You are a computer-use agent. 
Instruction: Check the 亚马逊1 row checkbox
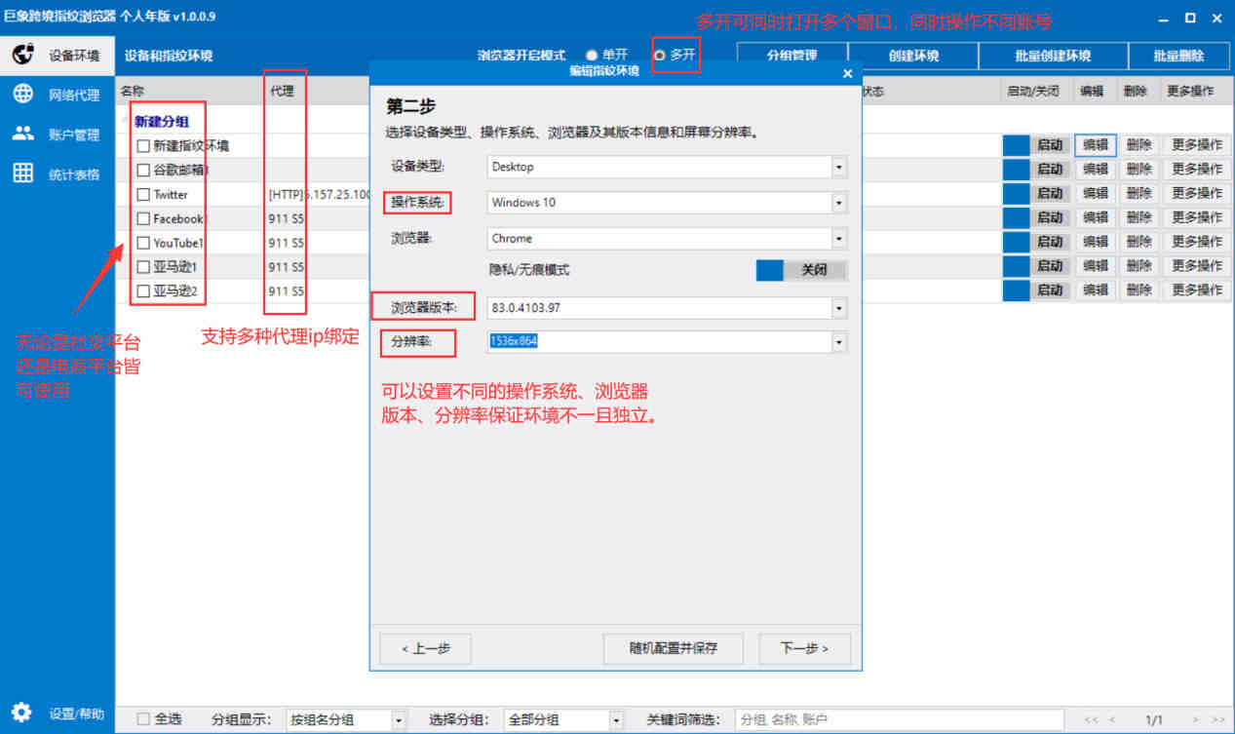[143, 267]
